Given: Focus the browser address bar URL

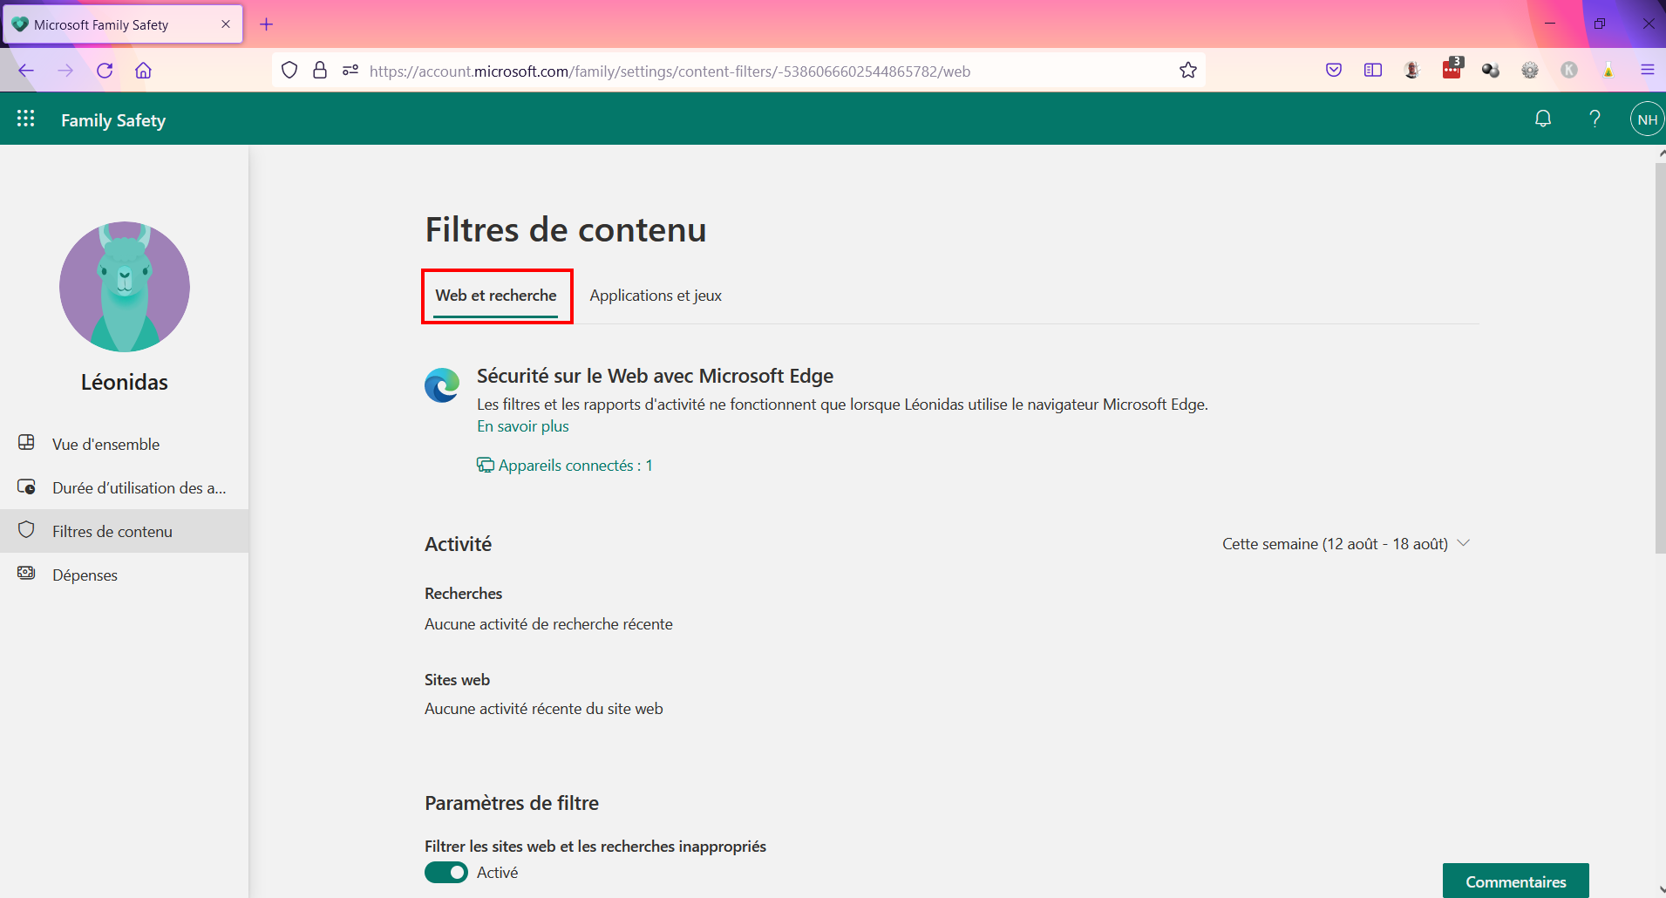Looking at the screenshot, I should pos(670,71).
